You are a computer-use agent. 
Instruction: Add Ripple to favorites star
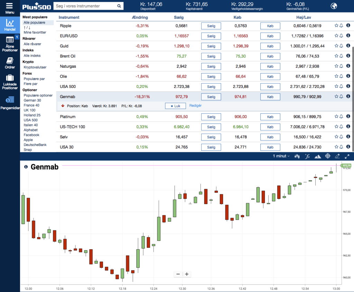[336, 26]
